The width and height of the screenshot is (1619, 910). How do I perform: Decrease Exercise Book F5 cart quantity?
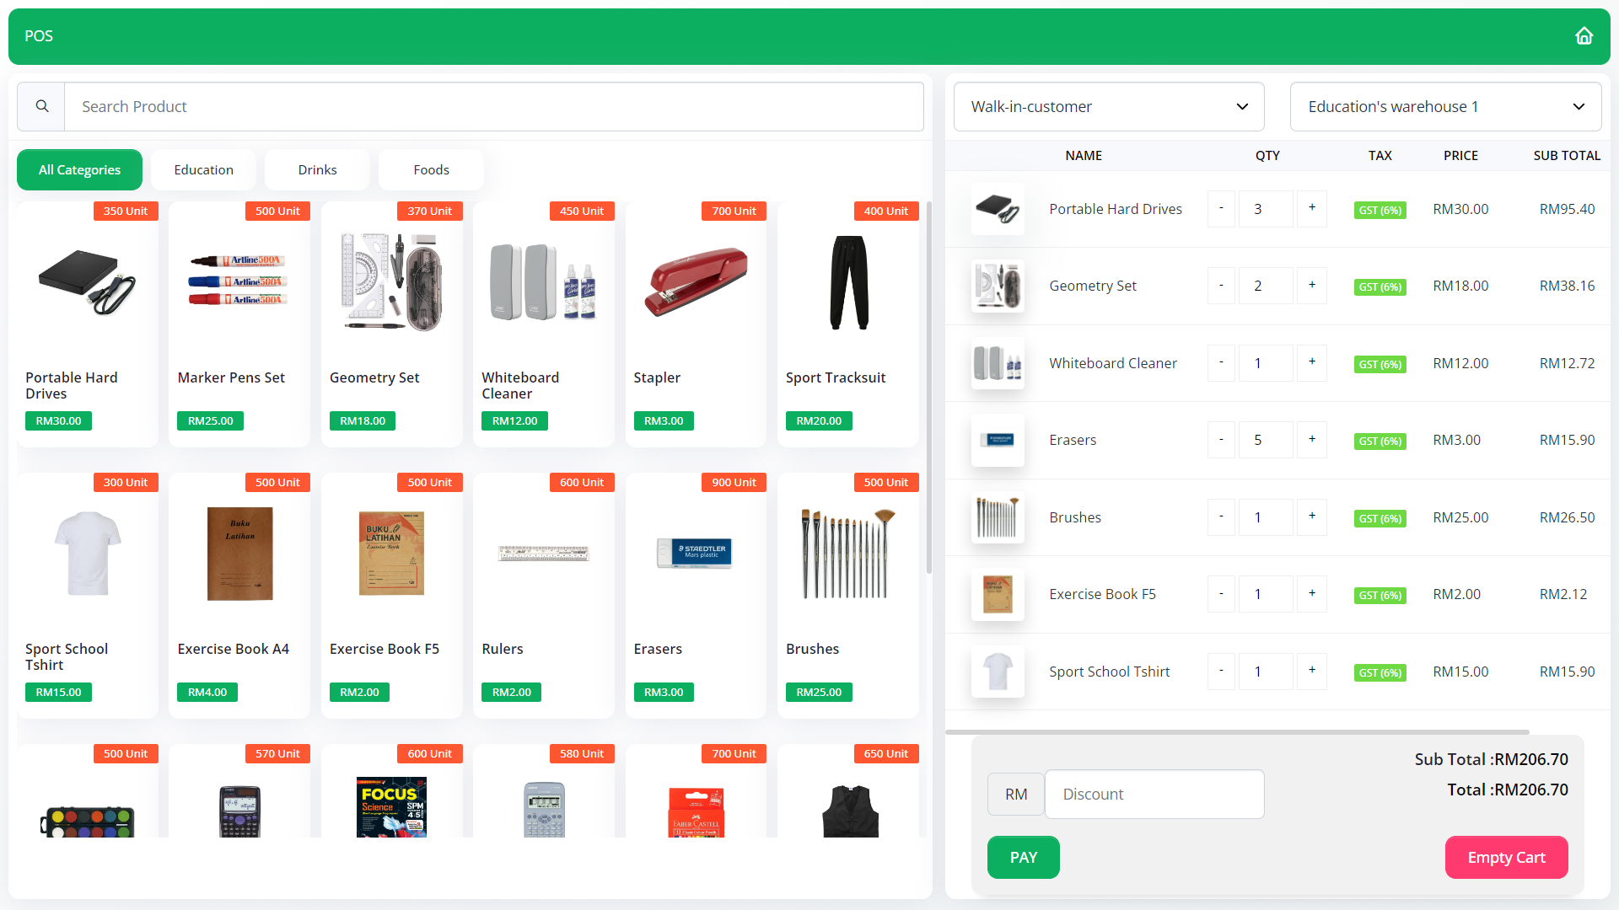pyautogui.click(x=1221, y=594)
